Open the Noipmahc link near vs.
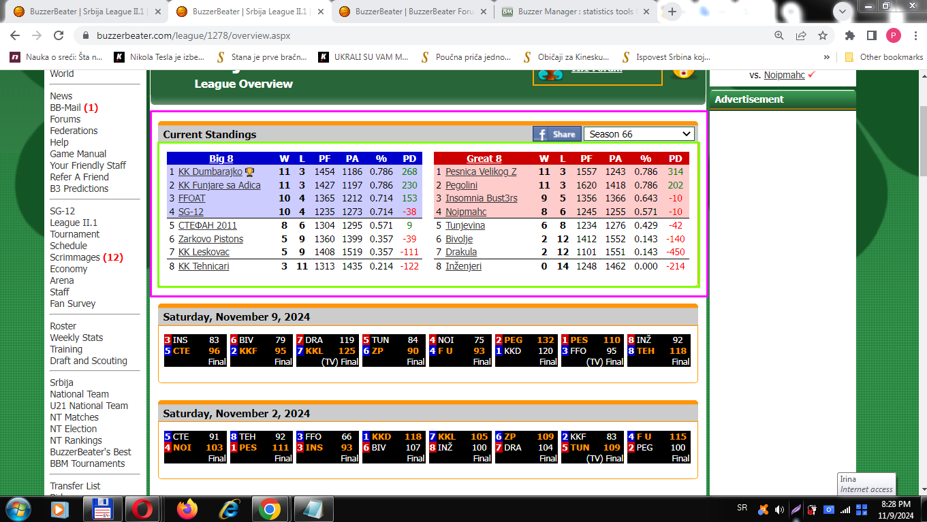Image resolution: width=927 pixels, height=522 pixels. (x=784, y=75)
